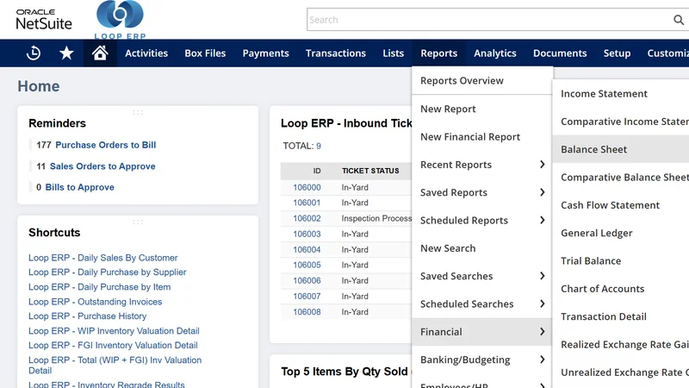Open ticket ID 106000
This screenshot has height=388, width=689.
[307, 187]
